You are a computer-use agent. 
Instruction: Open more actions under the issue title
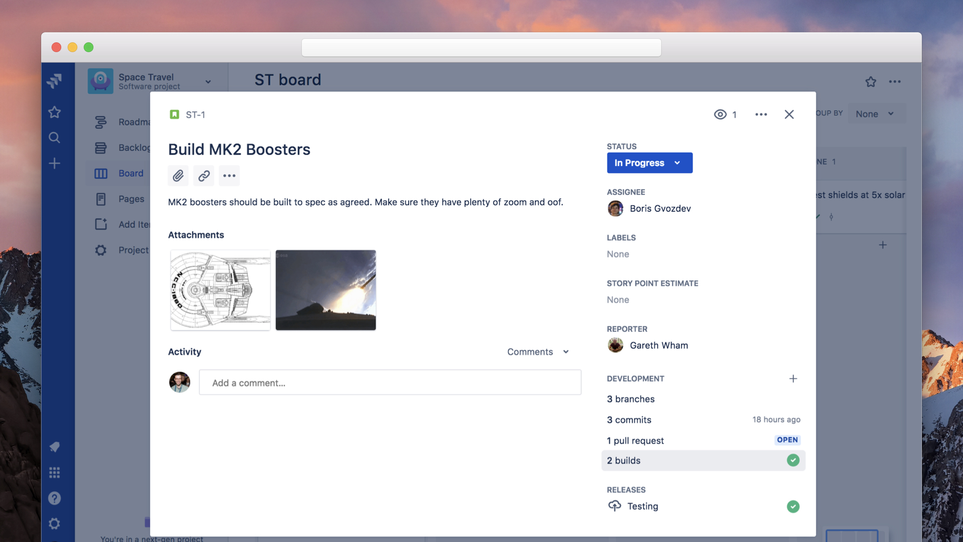[x=229, y=176]
